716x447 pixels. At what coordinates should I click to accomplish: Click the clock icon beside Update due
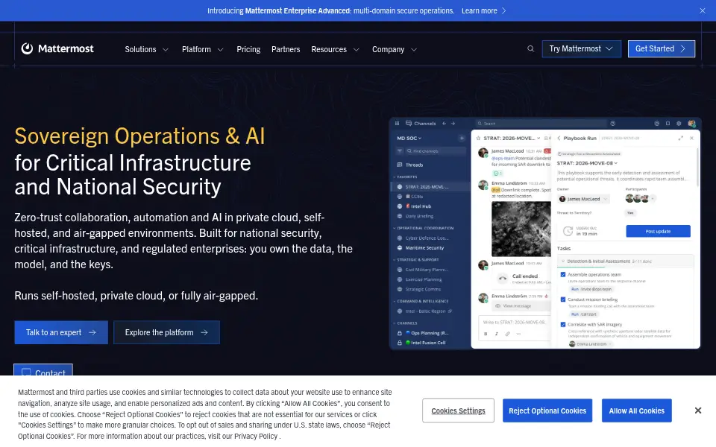point(568,231)
